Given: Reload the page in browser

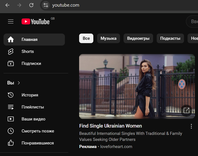Looking at the screenshot, I should (31, 5).
